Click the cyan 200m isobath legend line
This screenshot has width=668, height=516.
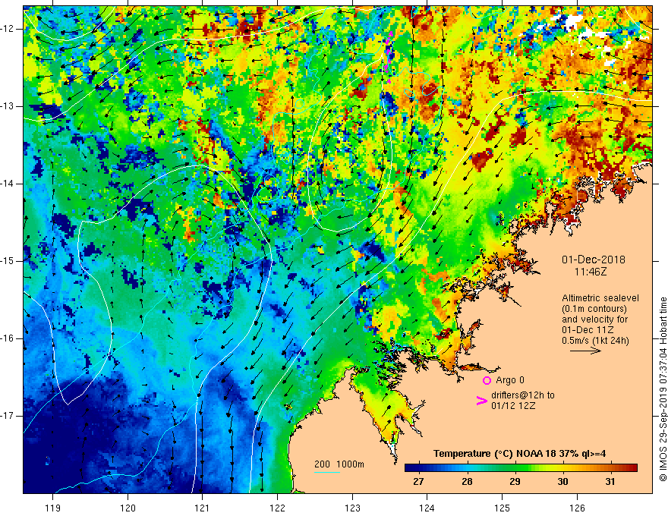coord(327,473)
